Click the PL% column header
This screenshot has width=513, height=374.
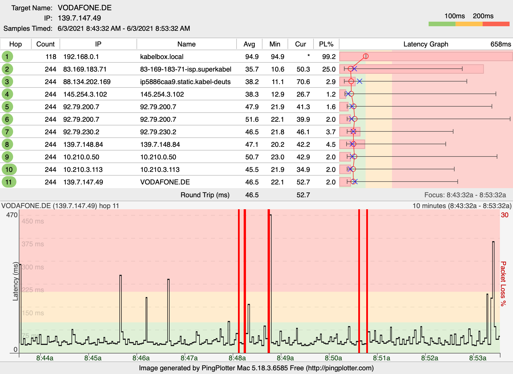click(x=326, y=44)
